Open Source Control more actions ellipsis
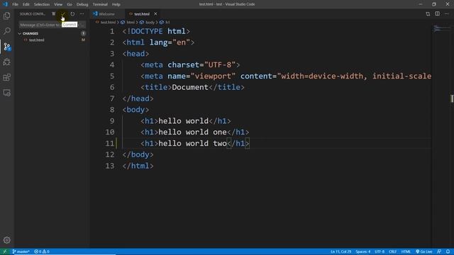Viewport: 454px width, 255px height. pos(82,14)
